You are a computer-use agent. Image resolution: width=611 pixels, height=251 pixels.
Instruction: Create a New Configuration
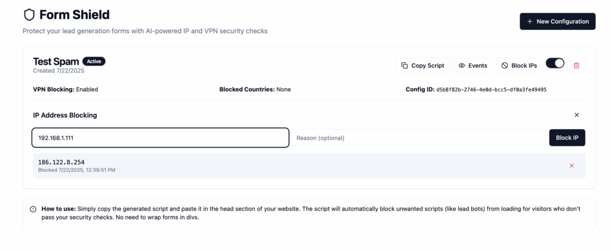tap(557, 21)
